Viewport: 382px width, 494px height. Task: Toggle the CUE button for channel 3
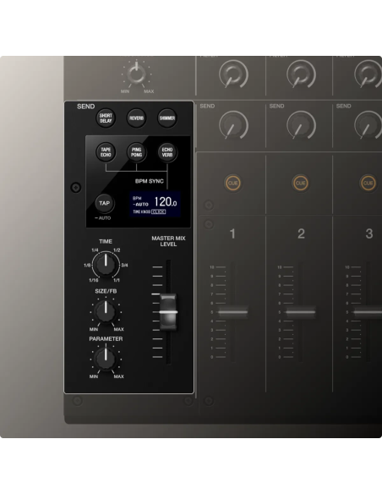[x=368, y=183]
